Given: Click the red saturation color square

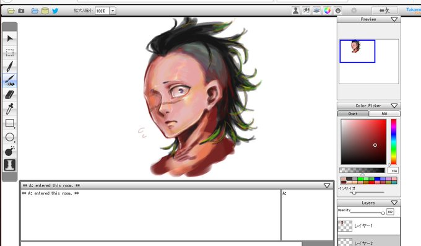Looking at the screenshot, I should pos(363,142).
